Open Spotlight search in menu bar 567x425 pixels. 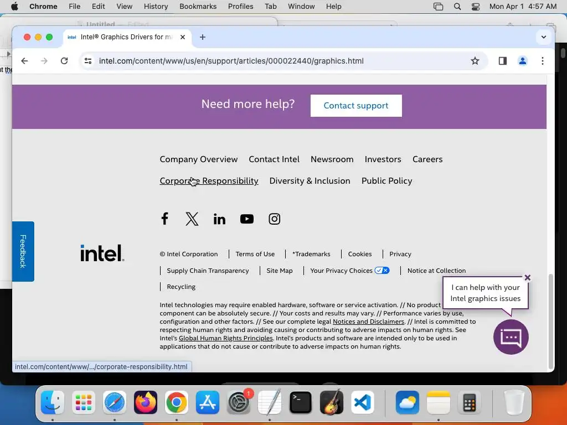tap(457, 6)
